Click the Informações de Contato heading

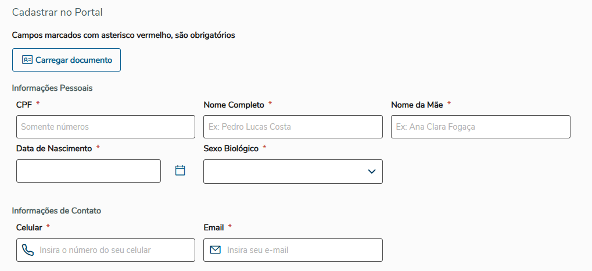(x=56, y=211)
